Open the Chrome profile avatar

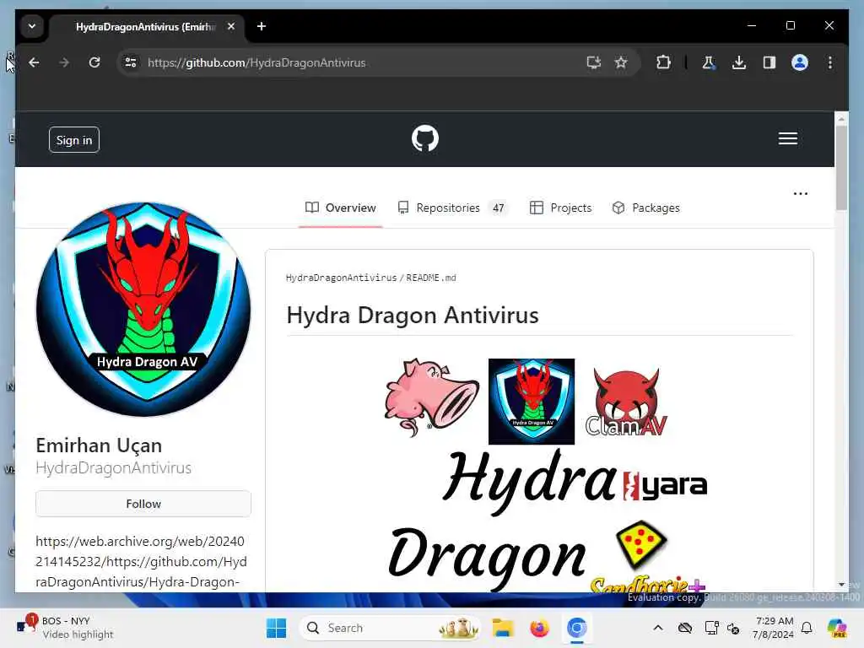click(800, 62)
